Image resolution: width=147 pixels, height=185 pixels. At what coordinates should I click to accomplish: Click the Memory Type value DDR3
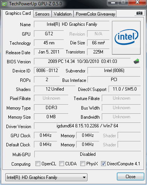pos(51,108)
